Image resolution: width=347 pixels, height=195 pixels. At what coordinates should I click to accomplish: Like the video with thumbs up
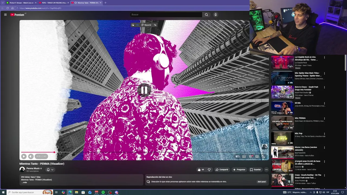tap(201, 170)
